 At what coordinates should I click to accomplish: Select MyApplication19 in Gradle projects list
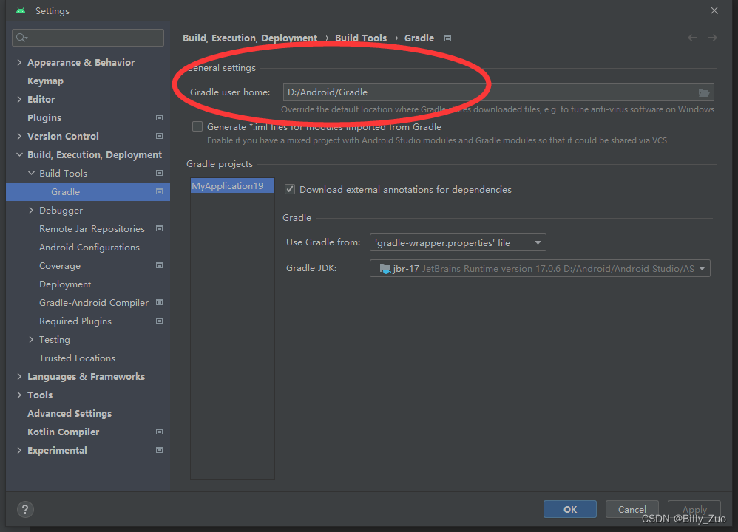coord(232,185)
